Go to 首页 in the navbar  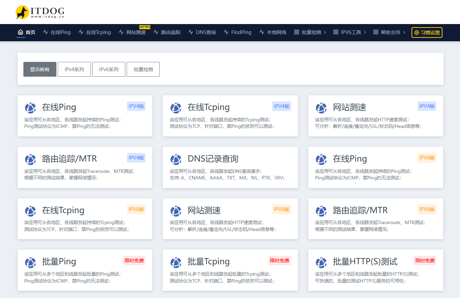tap(26, 32)
